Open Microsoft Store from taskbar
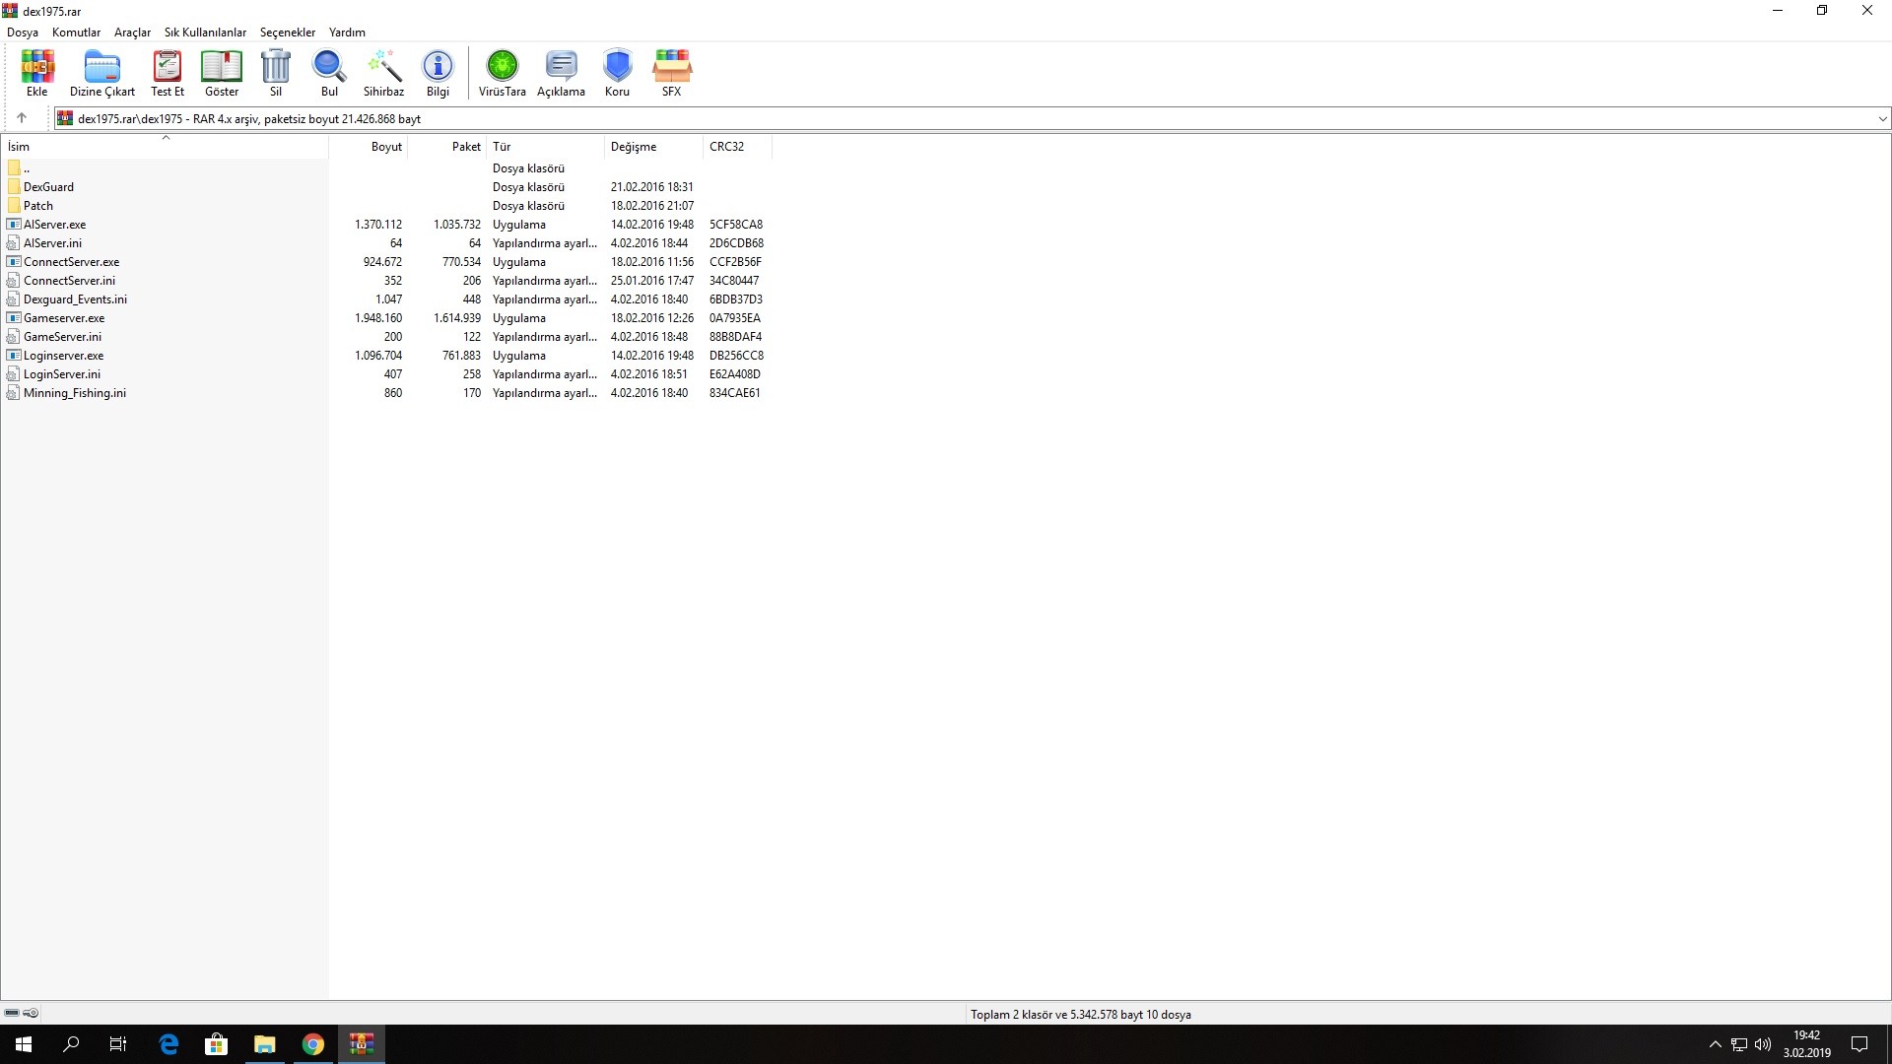Image resolution: width=1892 pixels, height=1064 pixels. [x=216, y=1044]
